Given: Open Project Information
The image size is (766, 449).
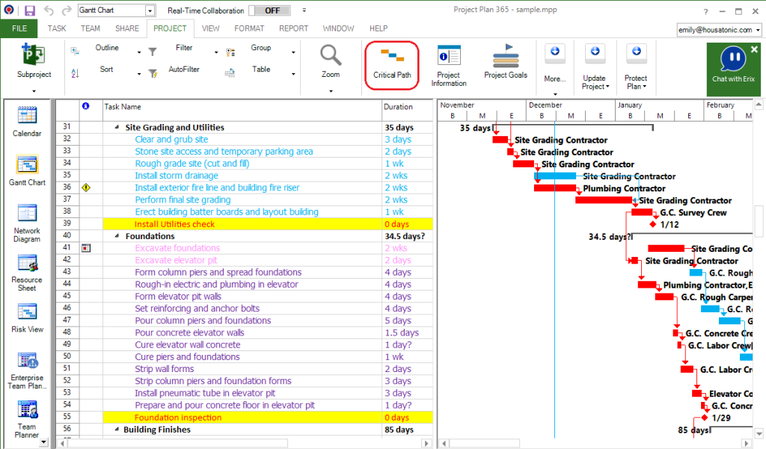Looking at the screenshot, I should click(449, 64).
